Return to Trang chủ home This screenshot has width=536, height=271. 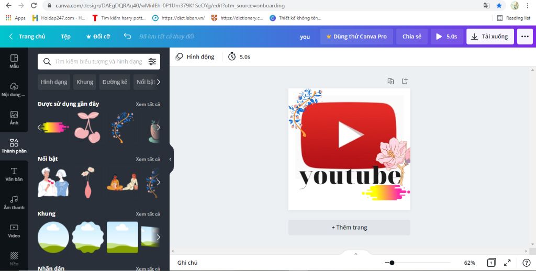tap(27, 37)
